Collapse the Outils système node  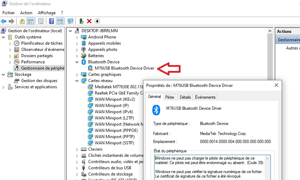click(3, 37)
